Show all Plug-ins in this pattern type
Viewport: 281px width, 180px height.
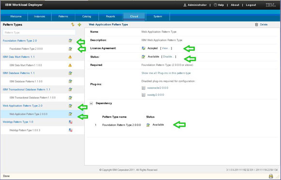tap(166, 73)
